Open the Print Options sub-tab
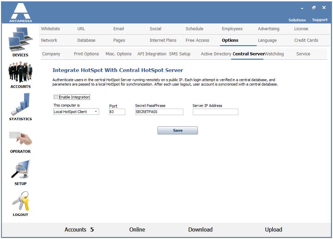333x239 pixels. (86, 54)
